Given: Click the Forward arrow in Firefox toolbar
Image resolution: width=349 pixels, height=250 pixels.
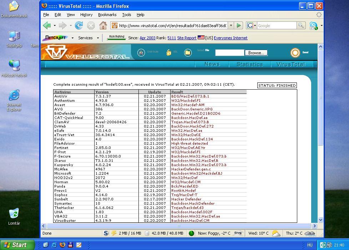Looking at the screenshot, I should coord(62,25).
